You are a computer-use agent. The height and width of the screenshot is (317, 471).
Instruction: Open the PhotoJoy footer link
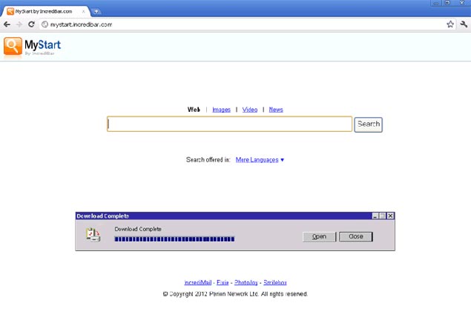coord(246,282)
